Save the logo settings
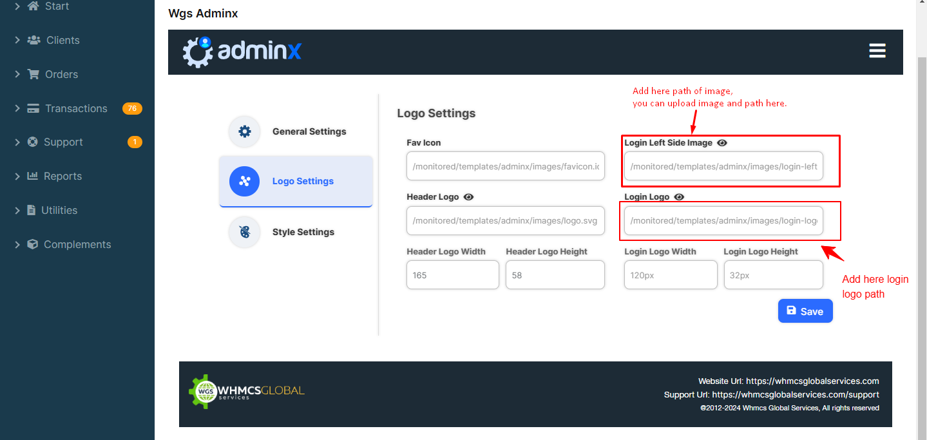The image size is (927, 440). click(x=805, y=311)
